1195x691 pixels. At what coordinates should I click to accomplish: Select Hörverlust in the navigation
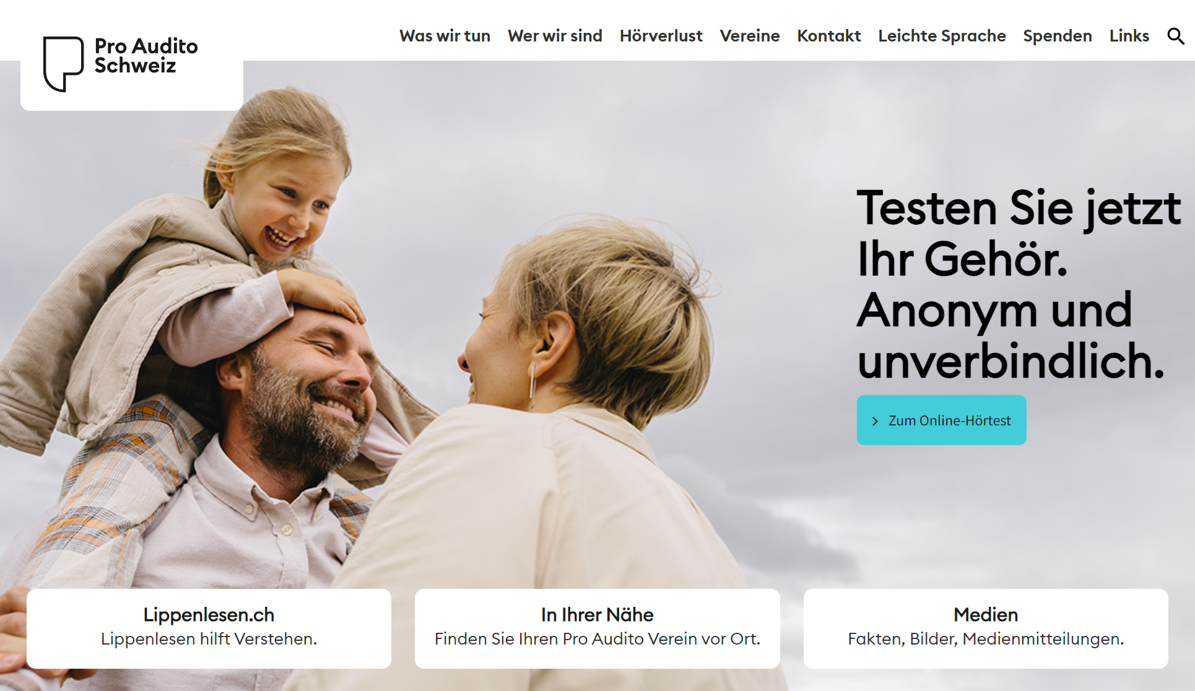click(661, 36)
